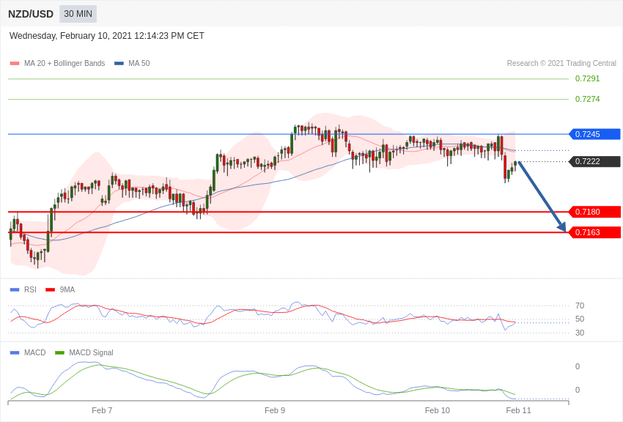Screen dimensions: 623x422
Task: Click the 0.7163 support price tag
Action: tap(595, 232)
